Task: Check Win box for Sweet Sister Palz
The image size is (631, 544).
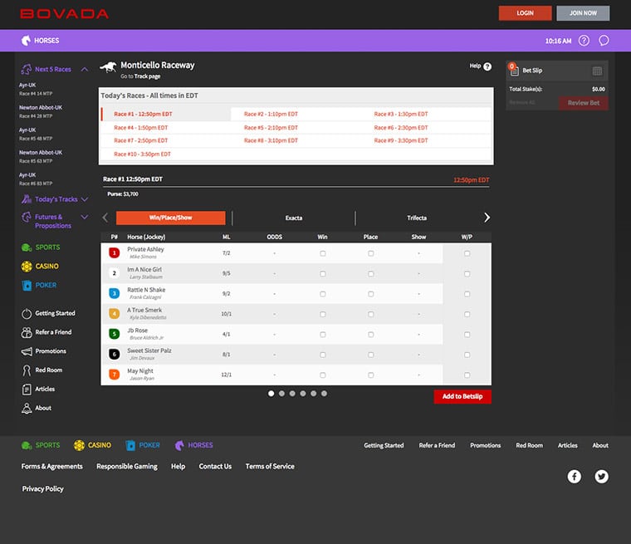Action: (323, 355)
